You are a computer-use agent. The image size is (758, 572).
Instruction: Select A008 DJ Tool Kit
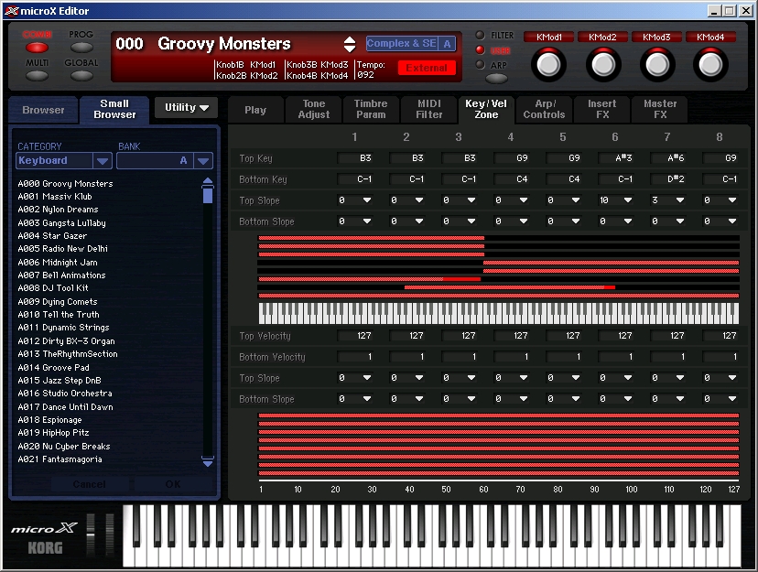pos(53,288)
